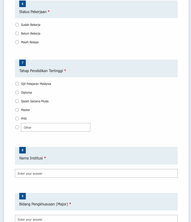Screen dimensions: 191x222
Task: Select the radio button beside Other field
Action: coord(17,127)
